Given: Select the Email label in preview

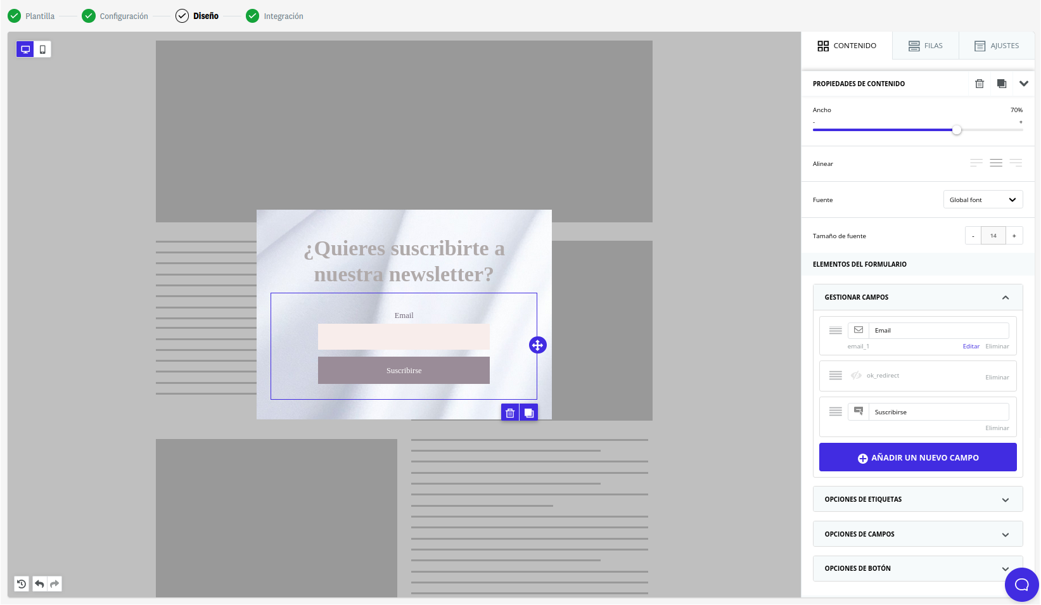Looking at the screenshot, I should pos(404,315).
